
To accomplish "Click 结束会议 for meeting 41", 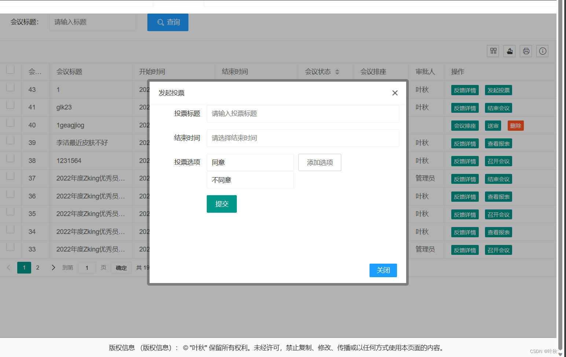I will pyautogui.click(x=499, y=108).
